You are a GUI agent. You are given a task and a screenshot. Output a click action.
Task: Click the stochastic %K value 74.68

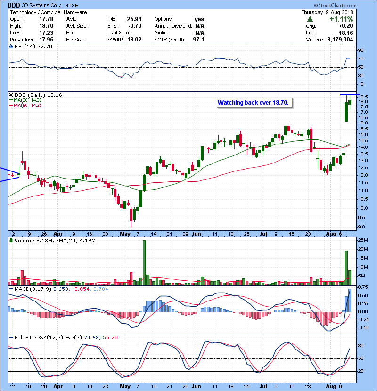91,338
